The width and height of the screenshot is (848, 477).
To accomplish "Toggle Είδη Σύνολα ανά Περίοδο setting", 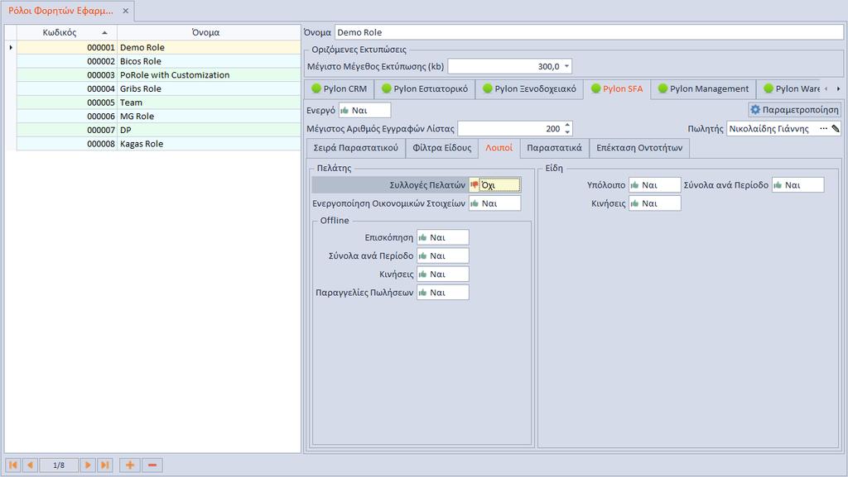I will [x=798, y=185].
